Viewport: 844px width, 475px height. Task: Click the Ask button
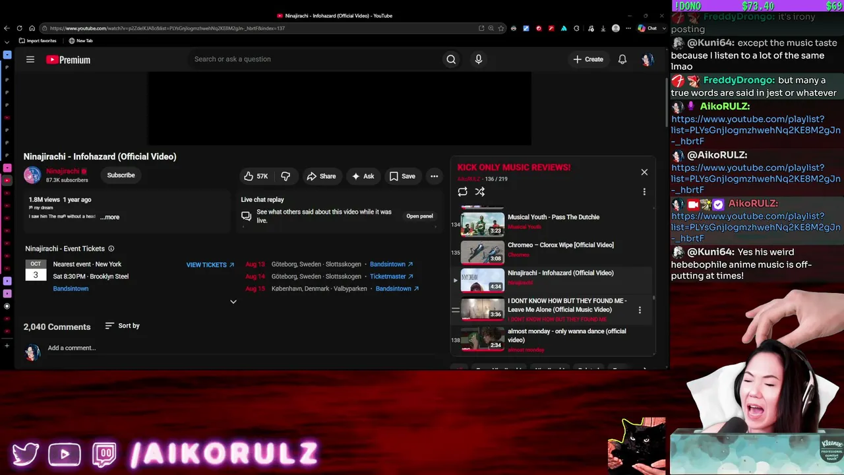(x=363, y=176)
